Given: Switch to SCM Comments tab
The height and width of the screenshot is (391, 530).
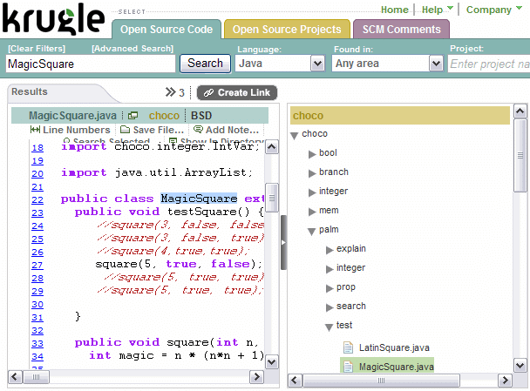Looking at the screenshot, I should click(x=402, y=30).
